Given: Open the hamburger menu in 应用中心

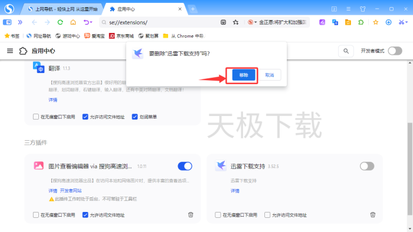Looking at the screenshot, I should pyautogui.click(x=10, y=51).
